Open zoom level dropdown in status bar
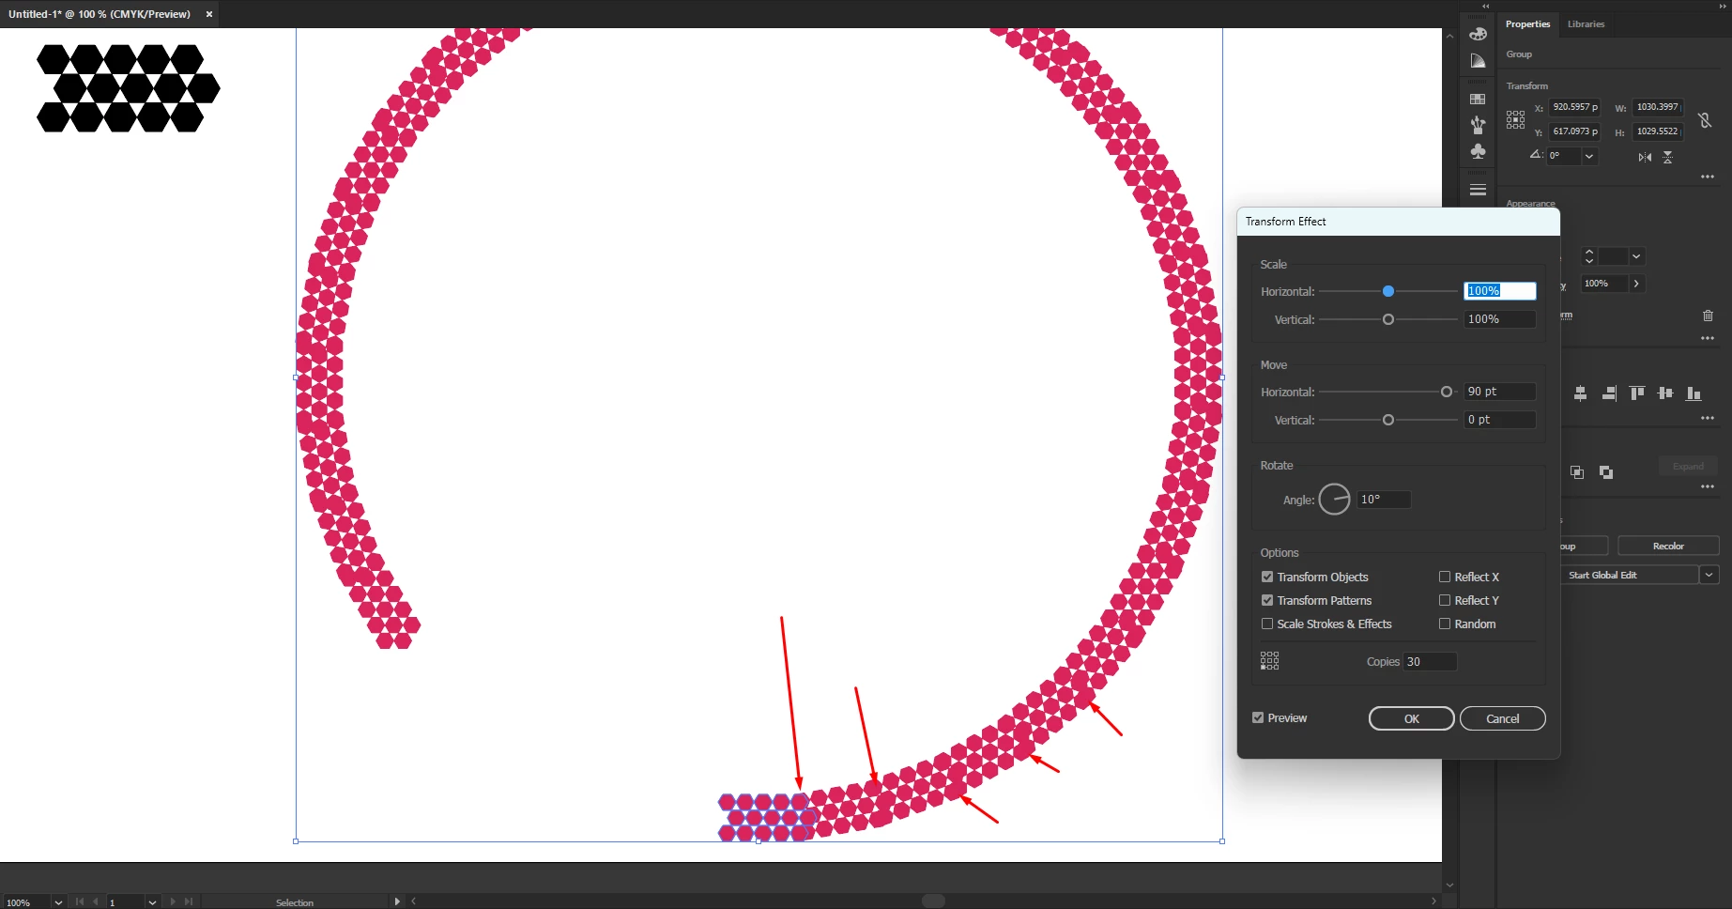 click(58, 902)
